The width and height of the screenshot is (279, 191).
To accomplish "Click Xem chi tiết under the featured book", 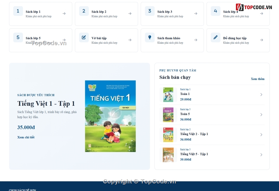I will coord(26,137).
